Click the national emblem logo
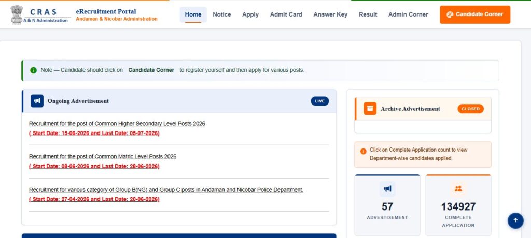The image size is (531, 238). [17, 14]
